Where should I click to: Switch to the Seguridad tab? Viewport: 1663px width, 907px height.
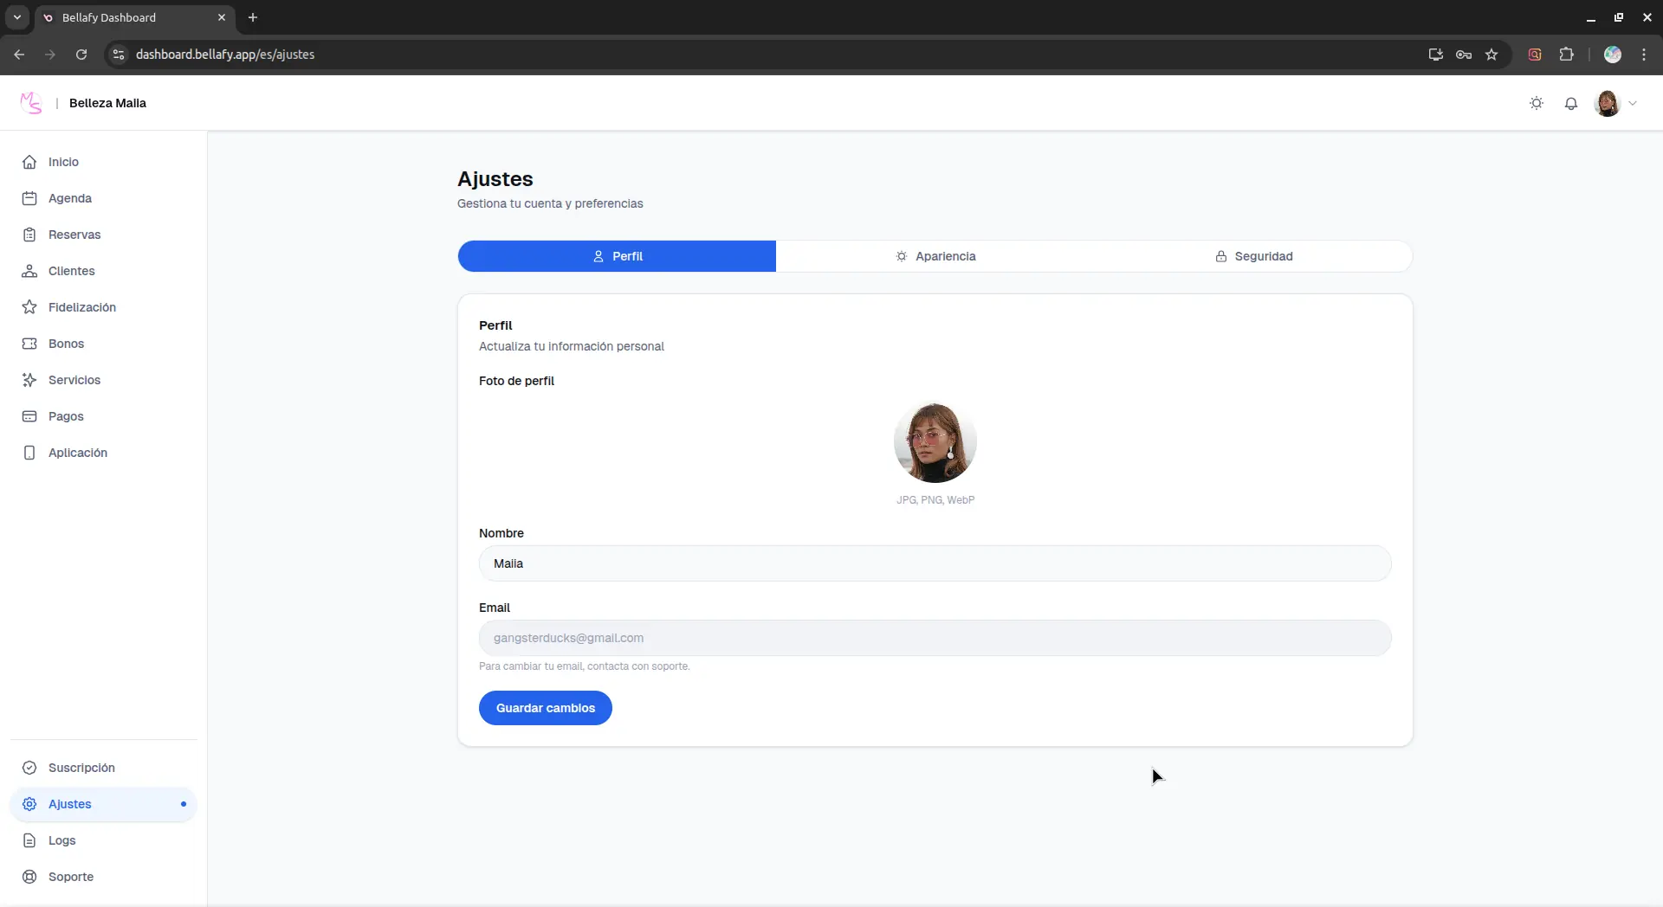click(1256, 255)
